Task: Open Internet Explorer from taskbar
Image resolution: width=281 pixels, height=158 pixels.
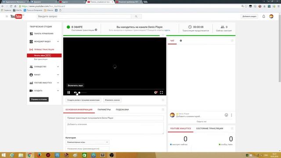Action: [12, 155]
